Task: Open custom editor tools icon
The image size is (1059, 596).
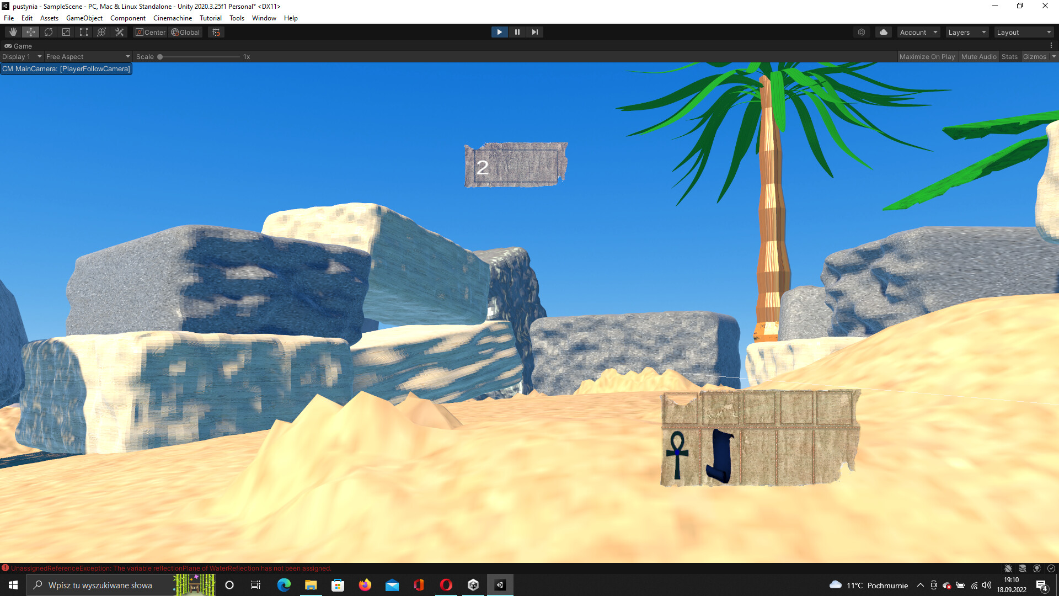Action: pyautogui.click(x=119, y=32)
